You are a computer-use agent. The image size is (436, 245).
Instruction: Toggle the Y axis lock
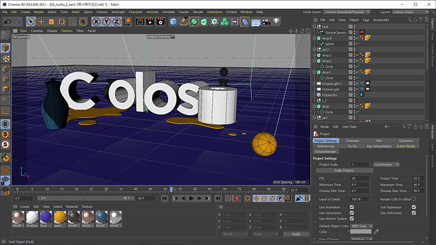107,22
